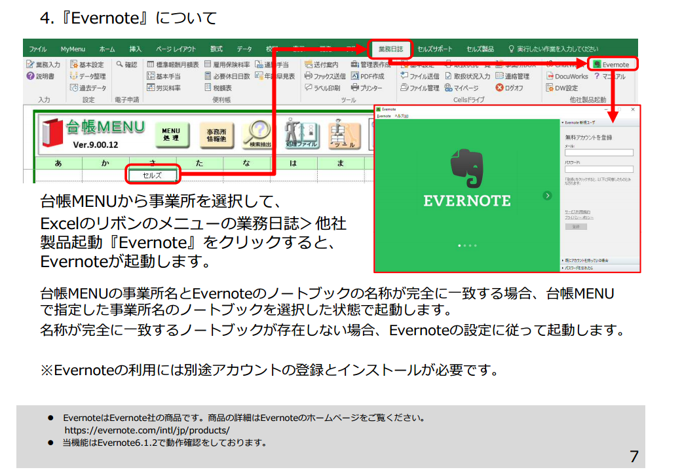
Task: Click the 確認 magnifier command
Action: [x=126, y=65]
